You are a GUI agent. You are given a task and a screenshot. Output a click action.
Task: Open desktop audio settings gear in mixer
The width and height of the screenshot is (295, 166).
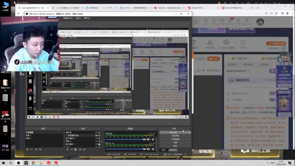tap(153, 139)
